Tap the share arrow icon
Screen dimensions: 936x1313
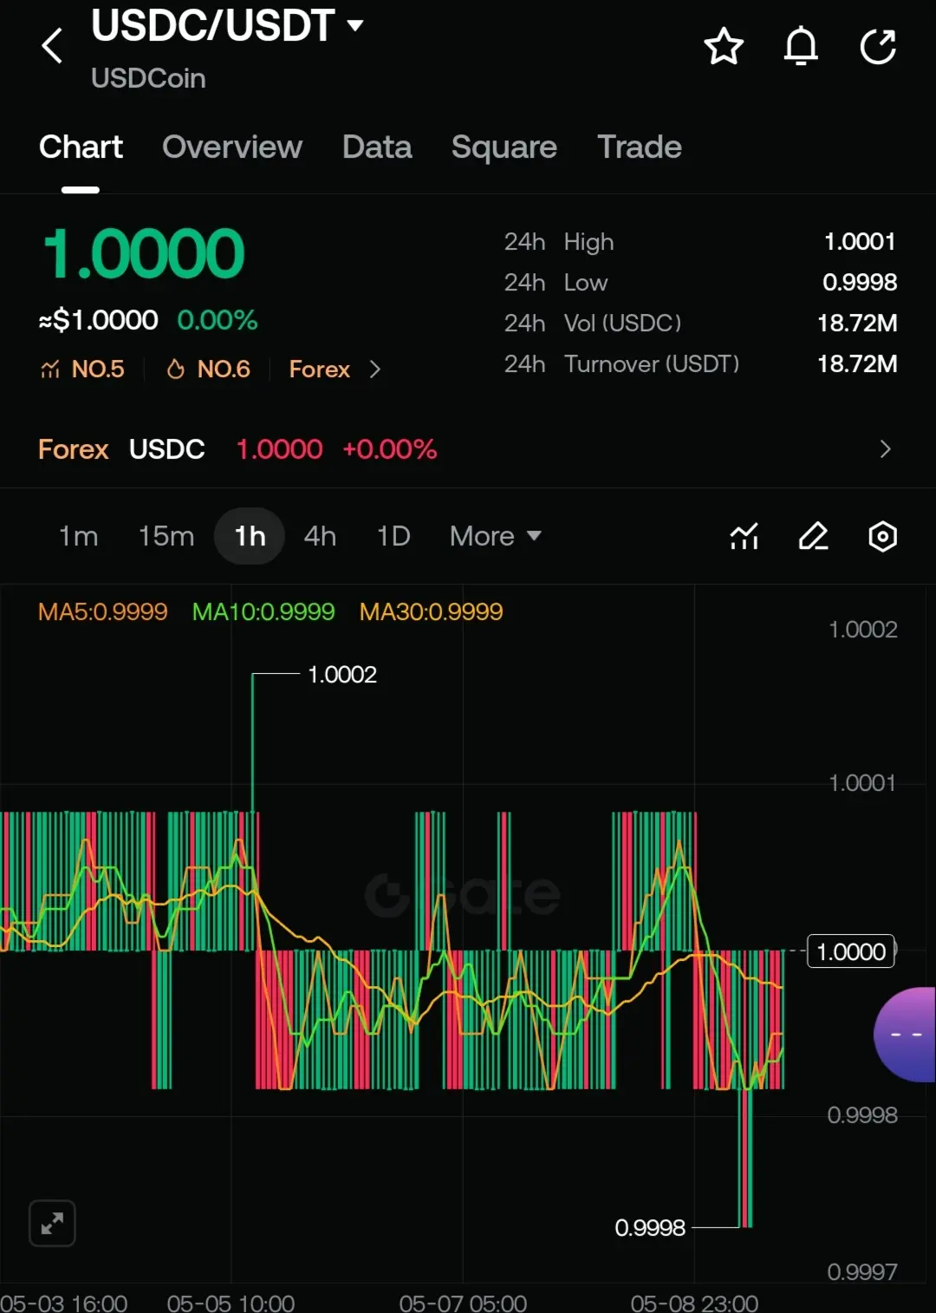[878, 47]
